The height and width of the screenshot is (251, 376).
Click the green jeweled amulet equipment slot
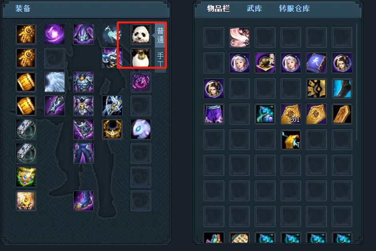[x=26, y=177]
